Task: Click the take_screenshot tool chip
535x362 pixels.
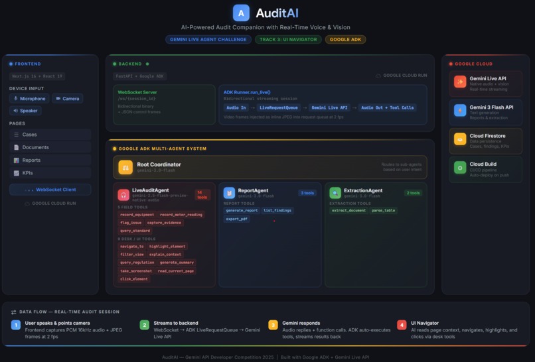Action: (136, 271)
